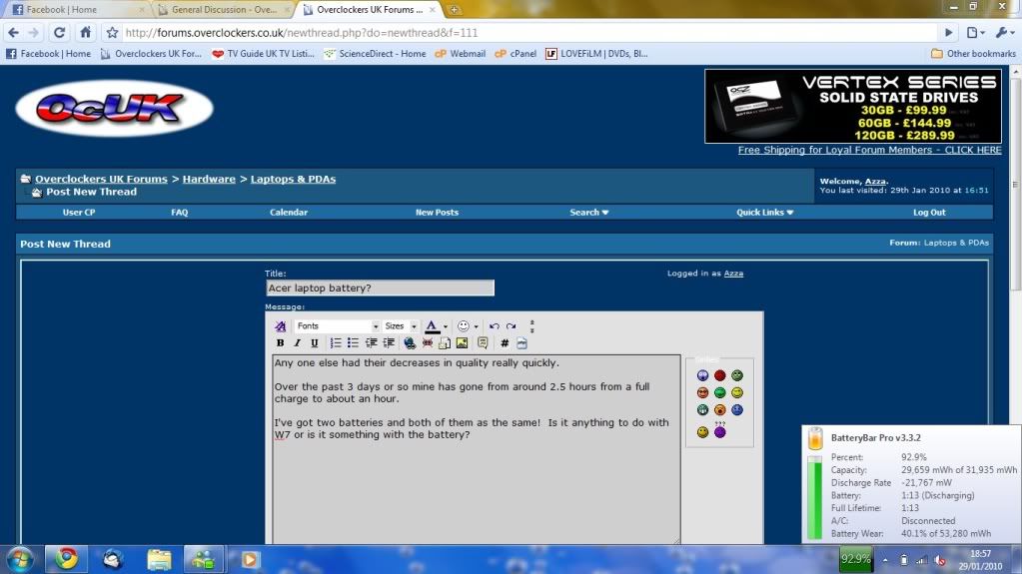Viewport: 1022px width, 574px height.
Task: Toggle italic text formatting
Action: pyautogui.click(x=297, y=343)
